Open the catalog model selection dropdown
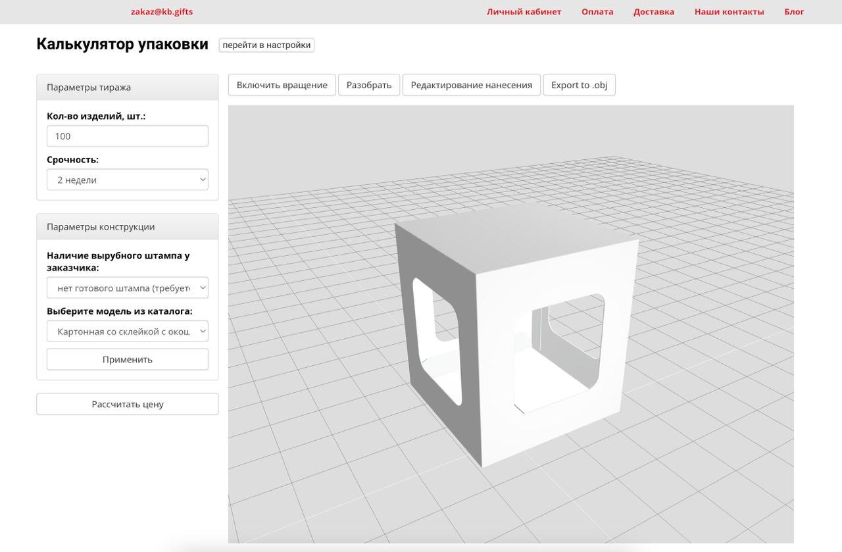The image size is (842, 552). click(127, 332)
